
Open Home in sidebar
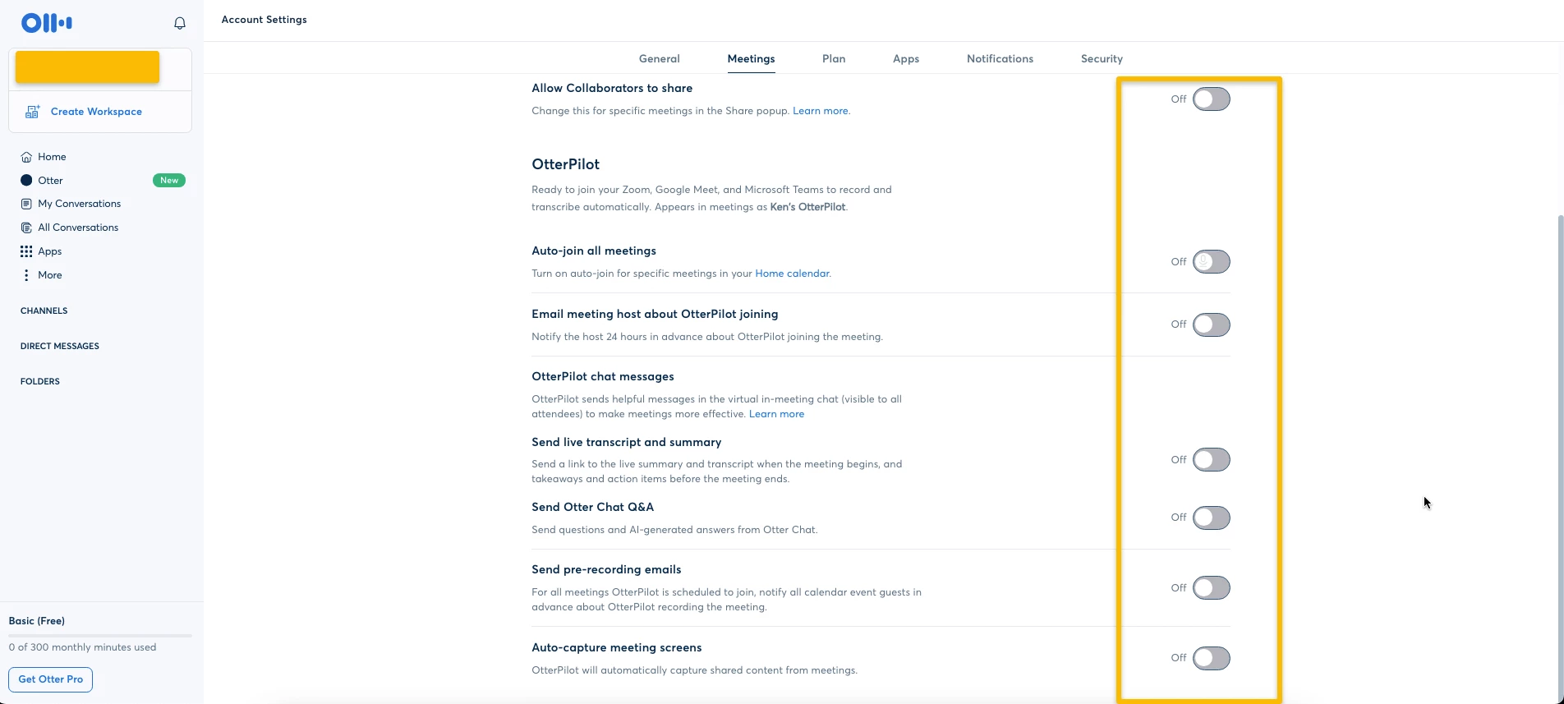tap(52, 157)
